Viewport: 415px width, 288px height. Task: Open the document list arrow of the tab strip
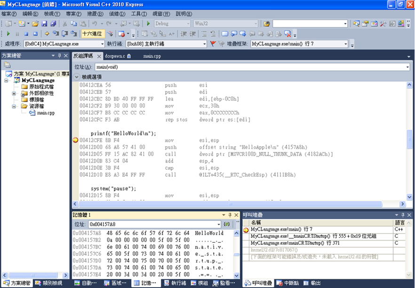[408, 56]
